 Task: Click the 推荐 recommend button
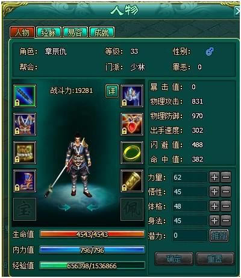click(219, 235)
